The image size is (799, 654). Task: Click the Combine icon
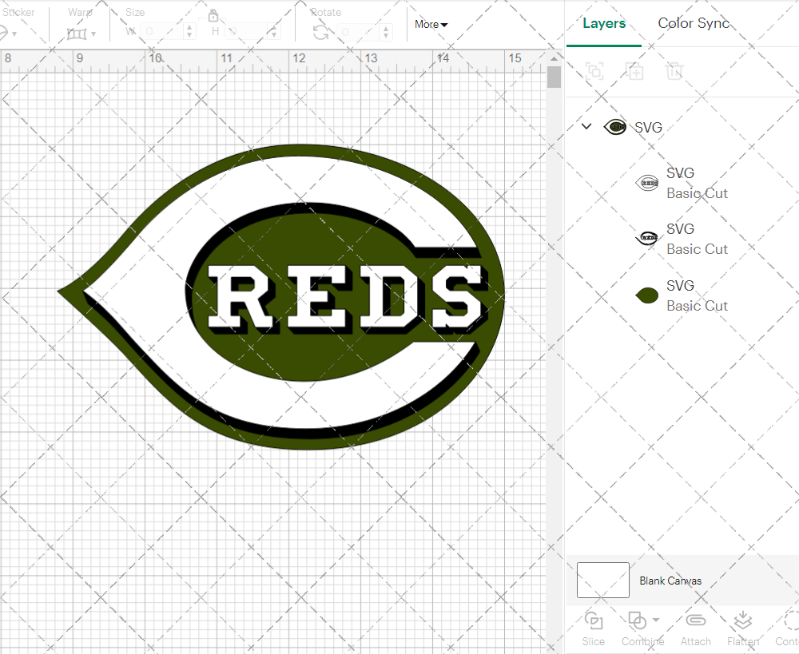click(637, 621)
